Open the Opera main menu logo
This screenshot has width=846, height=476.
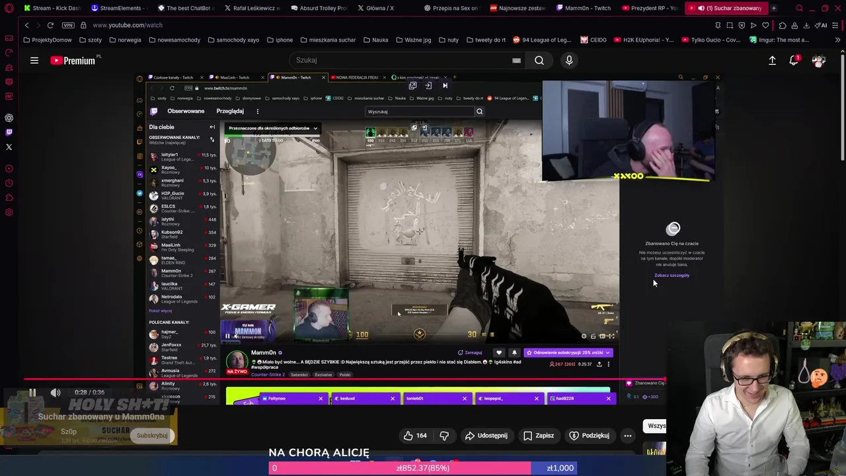(x=9, y=8)
